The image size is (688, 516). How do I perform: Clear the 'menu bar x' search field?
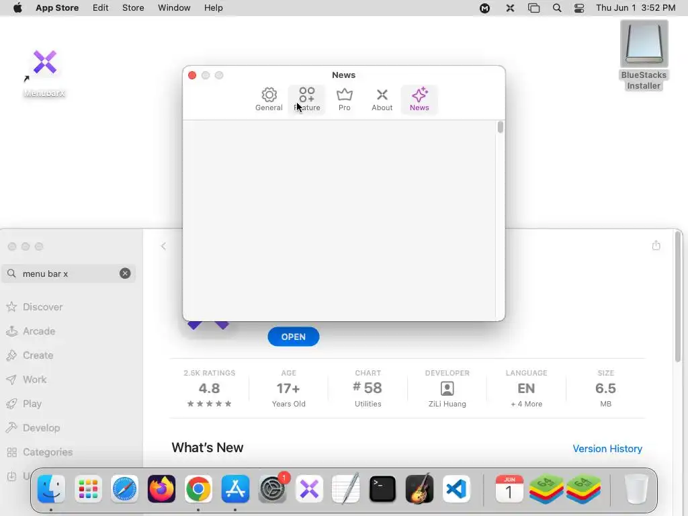[125, 273]
